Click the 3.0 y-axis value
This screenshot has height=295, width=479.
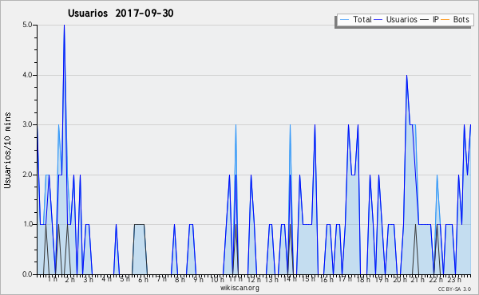[x=27, y=124]
